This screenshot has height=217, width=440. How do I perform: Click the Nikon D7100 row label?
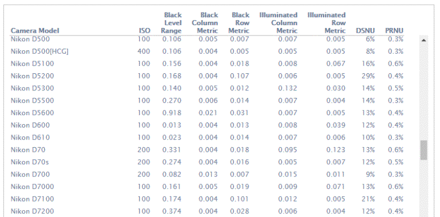click(32, 199)
